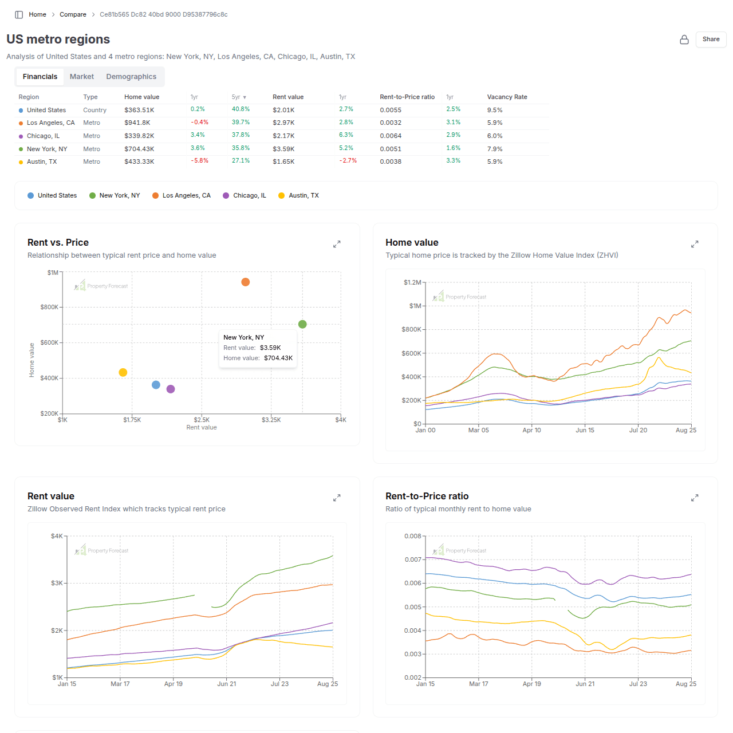
Task: Expand the Rent vs. Price chart to fullscreen
Action: point(337,243)
